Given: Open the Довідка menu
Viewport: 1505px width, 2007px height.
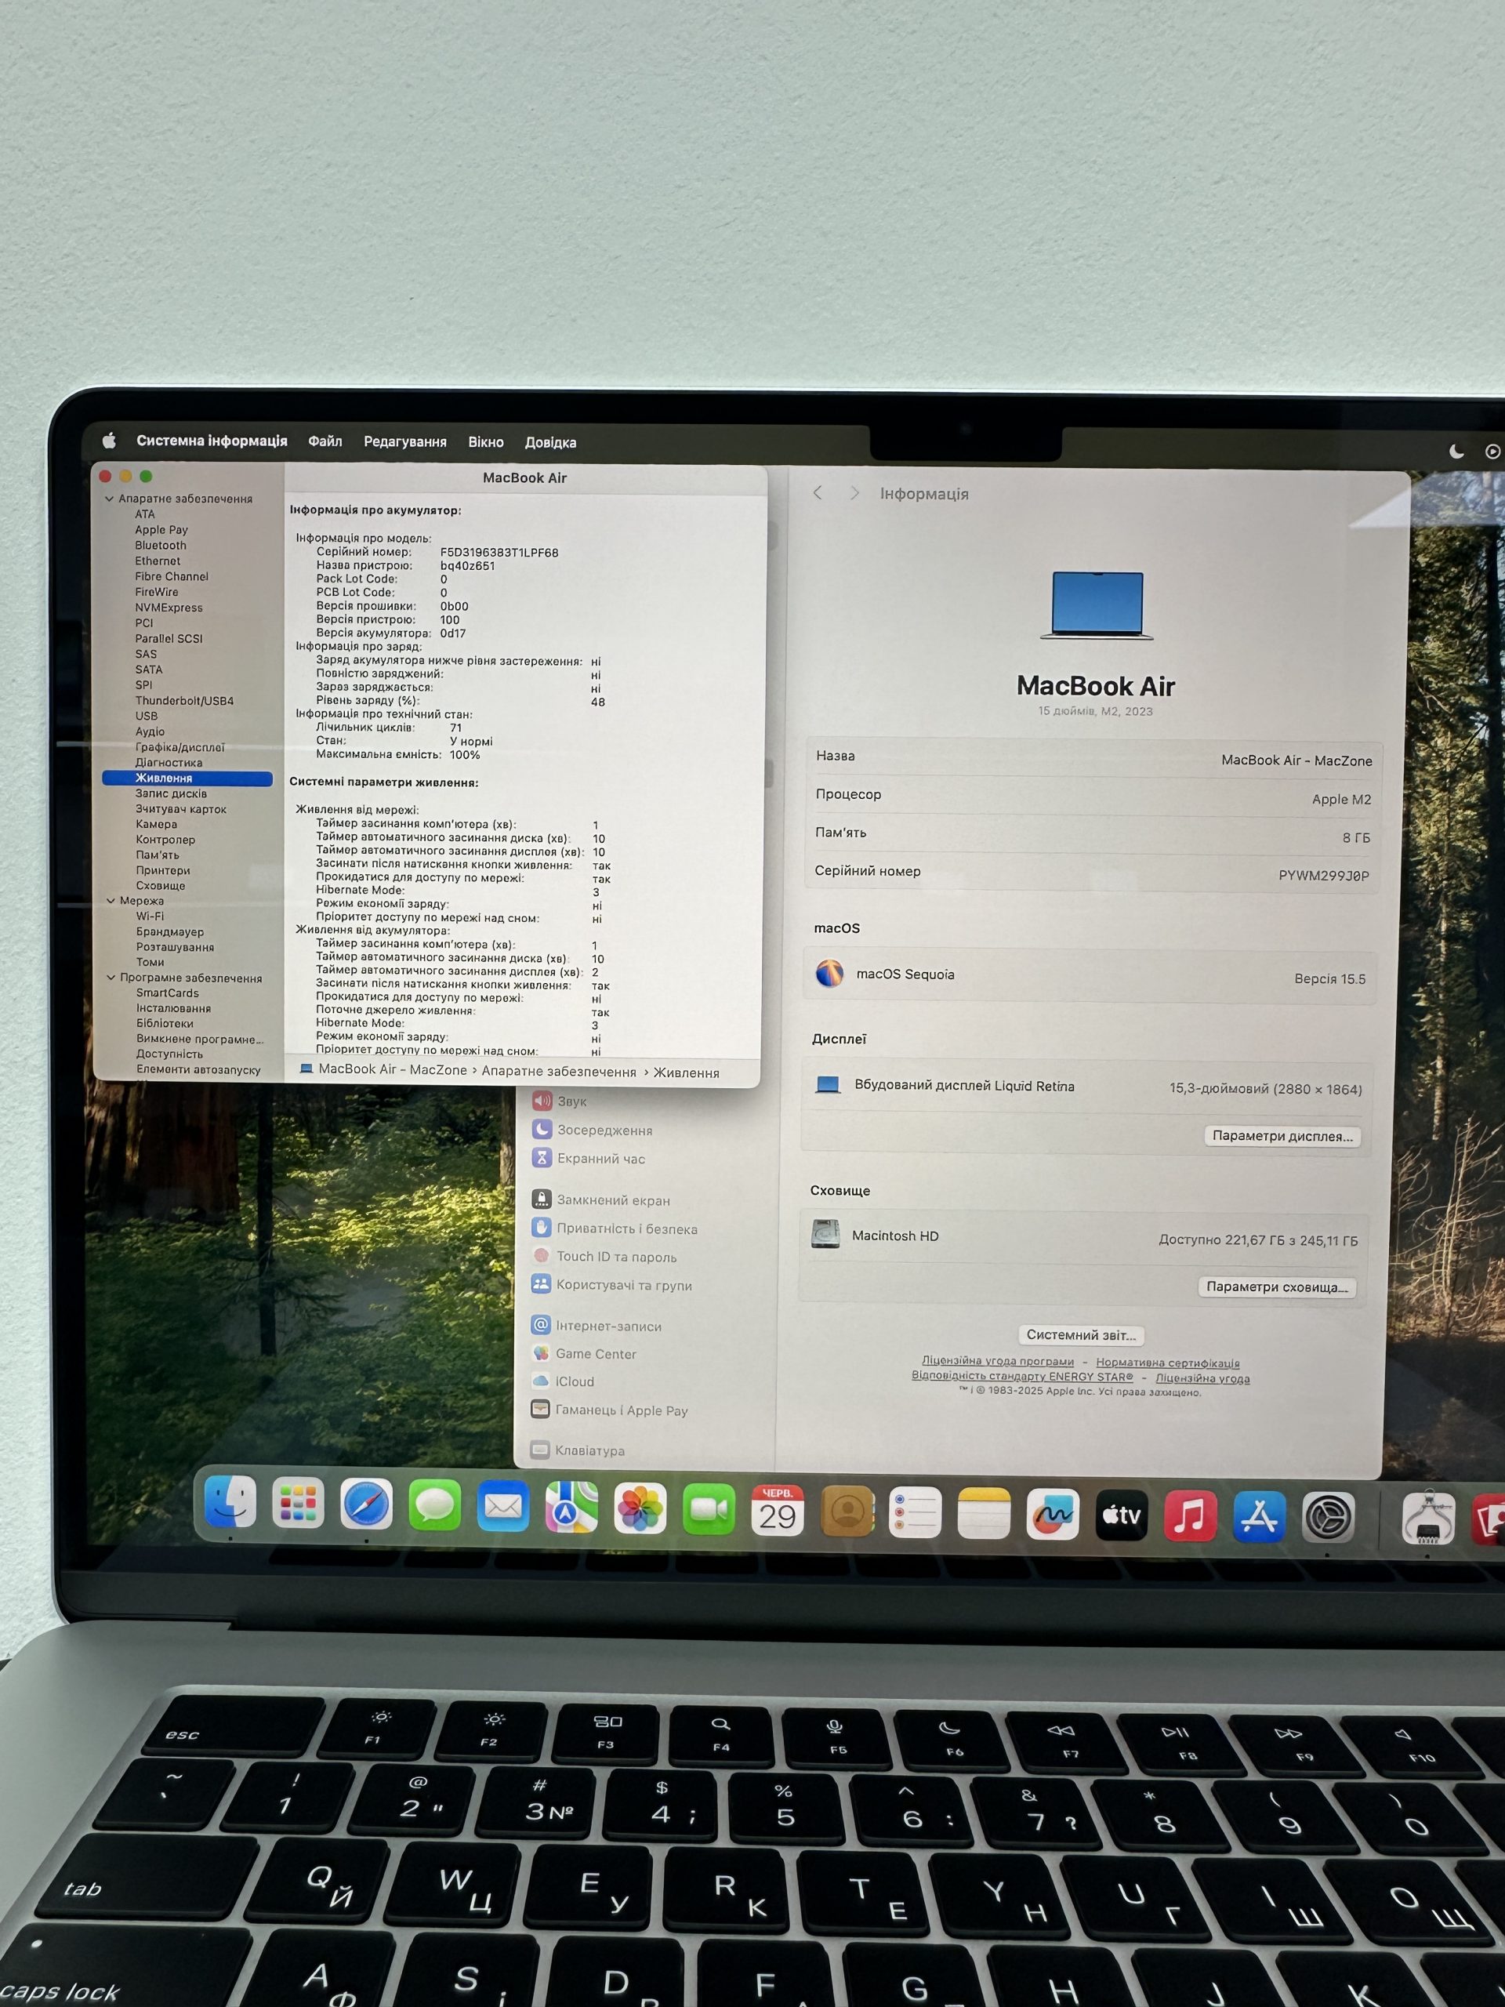Looking at the screenshot, I should (550, 443).
